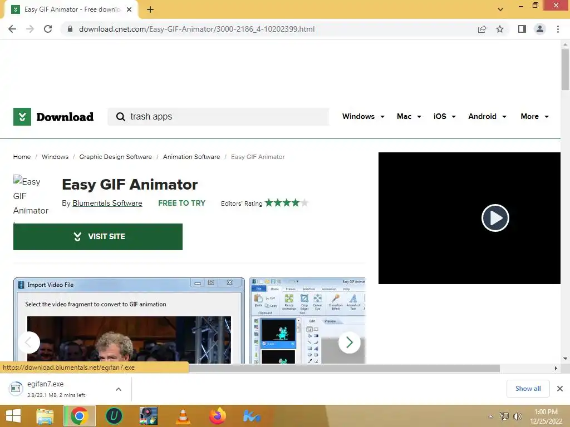Viewport: 570px width, 427px height.
Task: Expand the iOS navigation menu
Action: pyautogui.click(x=444, y=117)
